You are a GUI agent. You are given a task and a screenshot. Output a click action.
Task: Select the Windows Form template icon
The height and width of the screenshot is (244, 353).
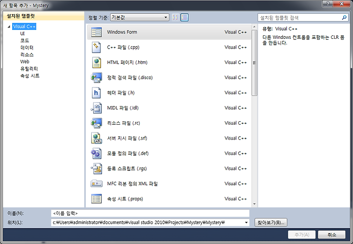click(97, 32)
